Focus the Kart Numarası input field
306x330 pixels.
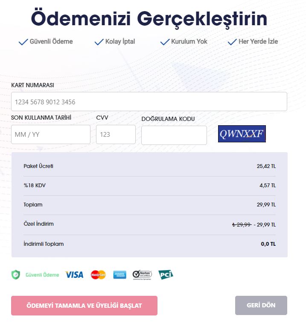(x=149, y=102)
